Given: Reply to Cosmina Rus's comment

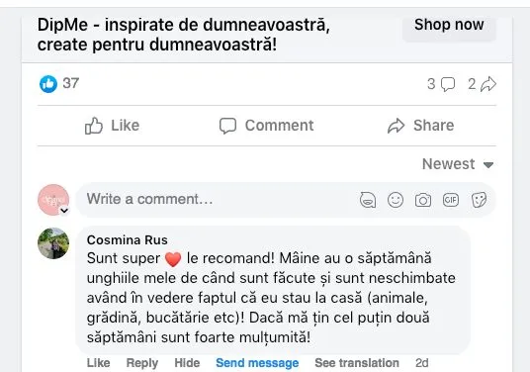Looking at the screenshot, I should [142, 363].
